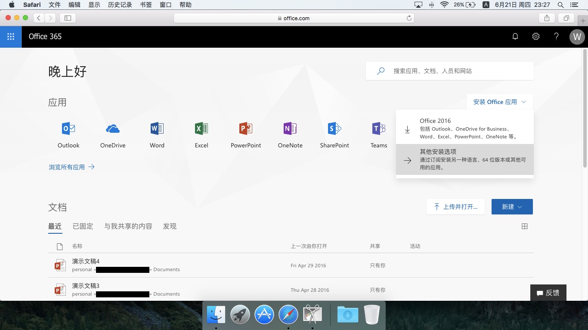This screenshot has height=330, width=588.
Task: Click the Safari address bar office.com
Action: [x=294, y=18]
